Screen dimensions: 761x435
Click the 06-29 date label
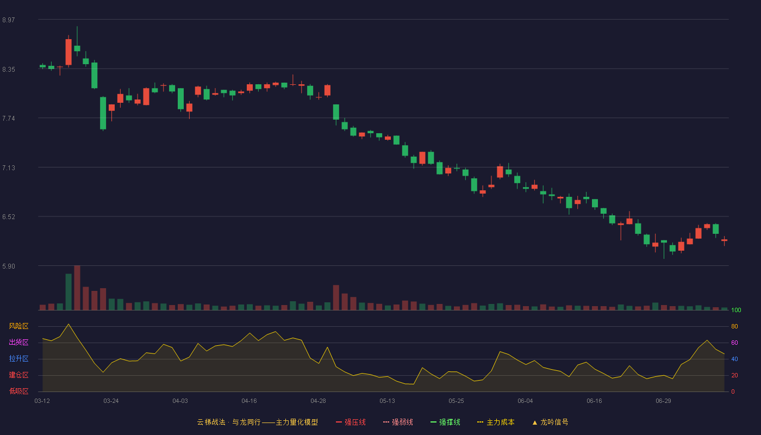click(664, 401)
